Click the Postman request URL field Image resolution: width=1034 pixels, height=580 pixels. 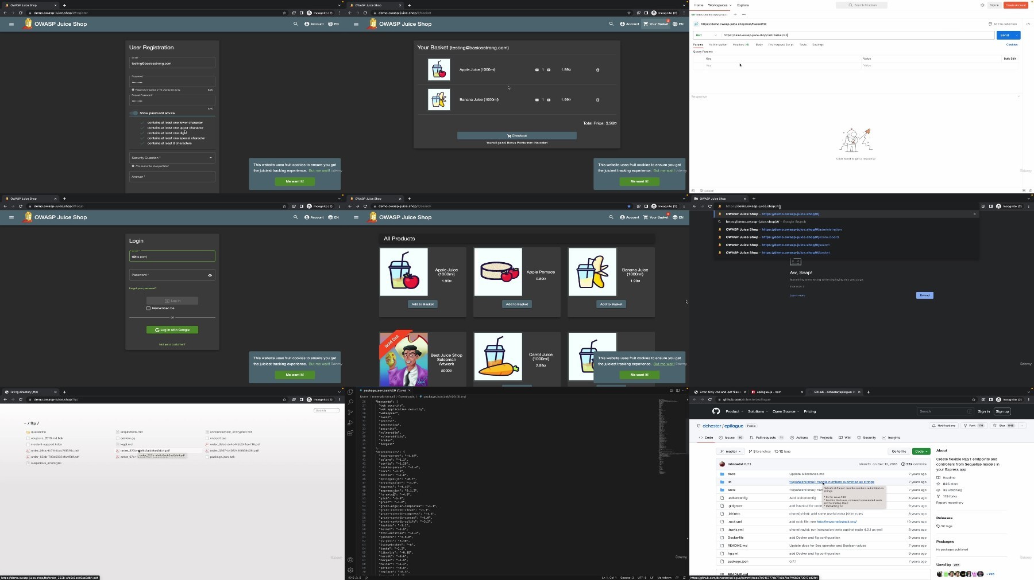tap(858, 35)
